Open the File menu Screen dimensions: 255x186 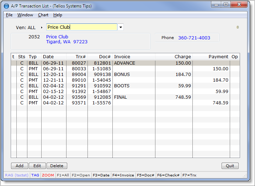9,15
